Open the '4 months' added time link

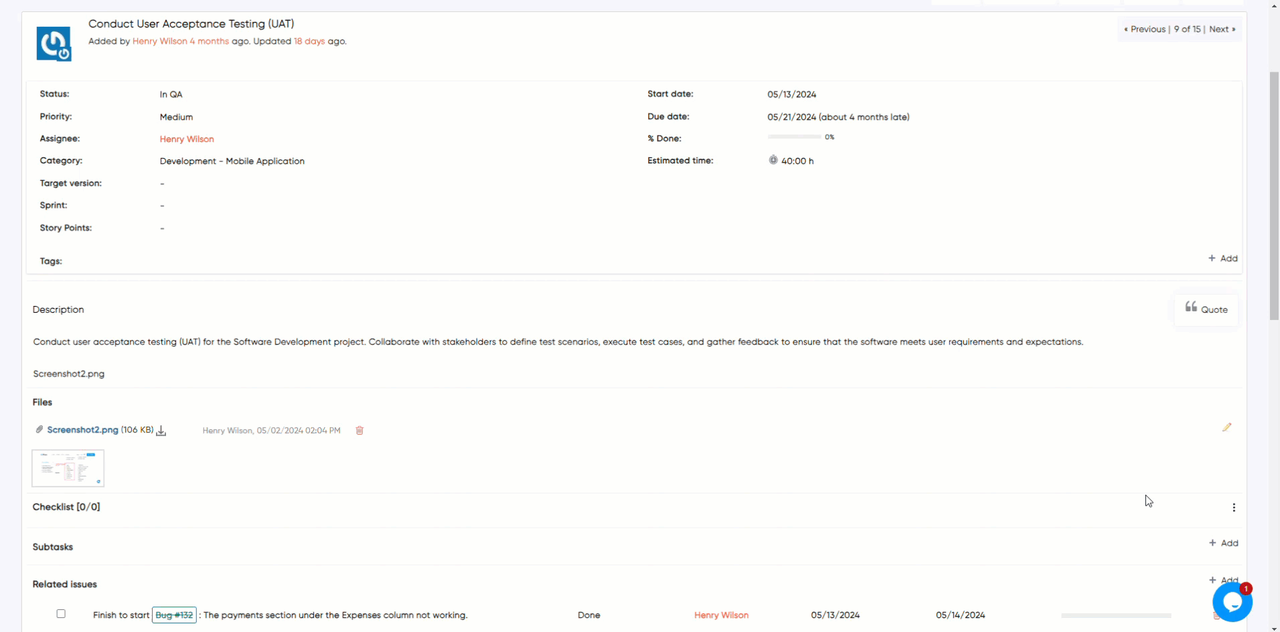click(209, 42)
